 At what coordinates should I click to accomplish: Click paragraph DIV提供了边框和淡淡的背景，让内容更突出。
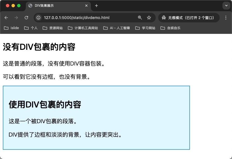65,135
